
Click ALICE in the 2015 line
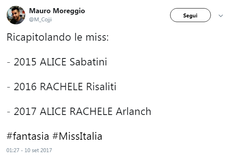(53, 62)
